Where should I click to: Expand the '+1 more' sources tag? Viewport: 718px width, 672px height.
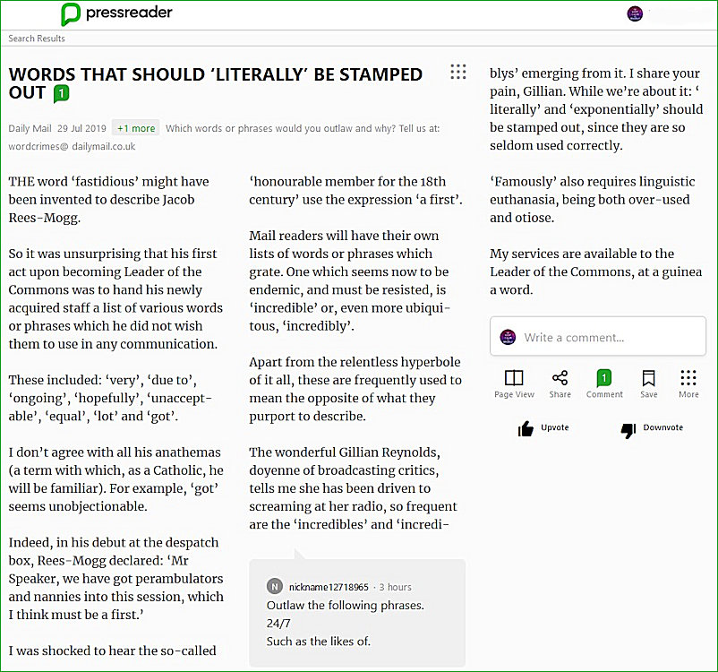pyautogui.click(x=135, y=128)
